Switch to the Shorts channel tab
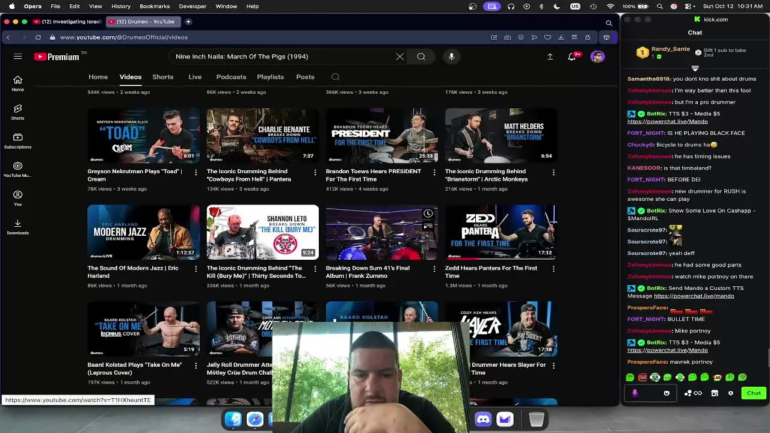770x433 pixels. (x=162, y=77)
